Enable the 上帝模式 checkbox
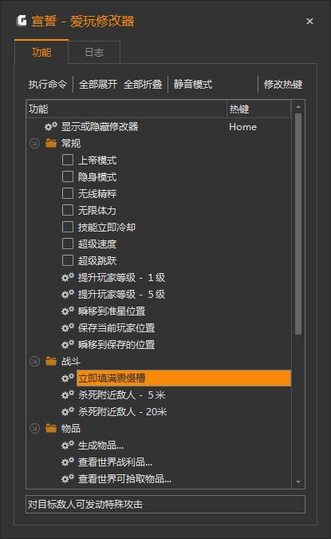Screen dimensions: 331x539 coord(68,160)
